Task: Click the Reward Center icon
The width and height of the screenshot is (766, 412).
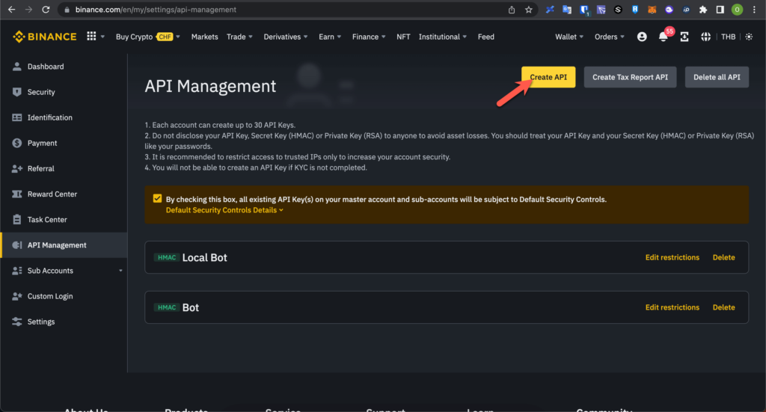Action: click(17, 194)
